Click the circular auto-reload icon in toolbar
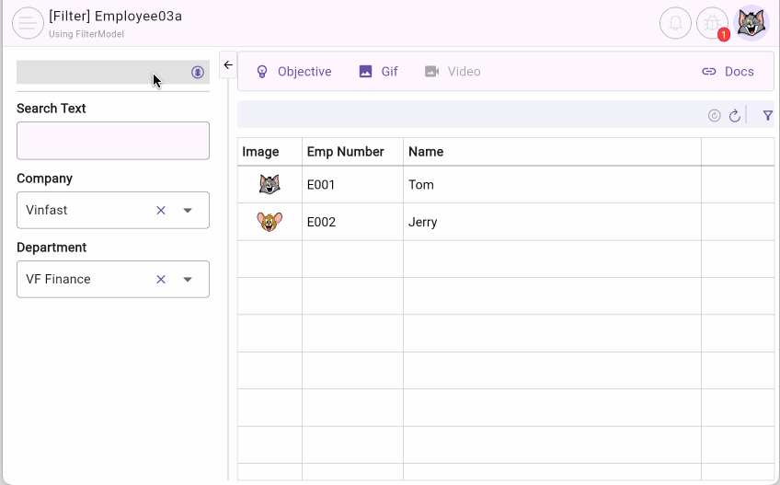This screenshot has height=485, width=780. point(715,115)
